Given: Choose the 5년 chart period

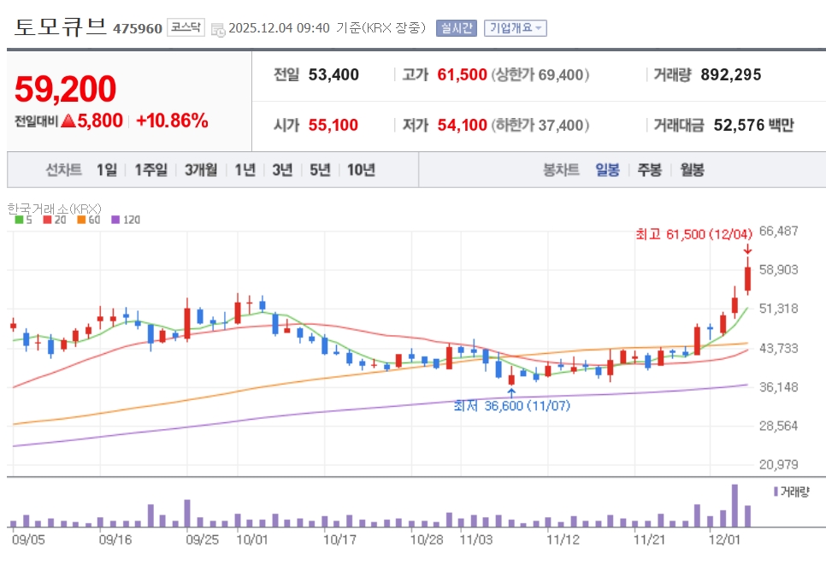Looking at the screenshot, I should [x=320, y=169].
